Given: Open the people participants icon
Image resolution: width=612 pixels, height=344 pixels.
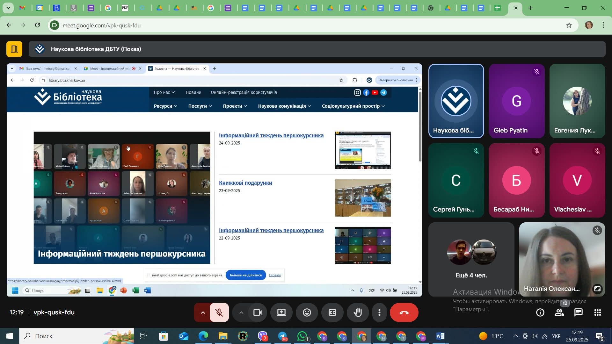Looking at the screenshot, I should 559,312.
